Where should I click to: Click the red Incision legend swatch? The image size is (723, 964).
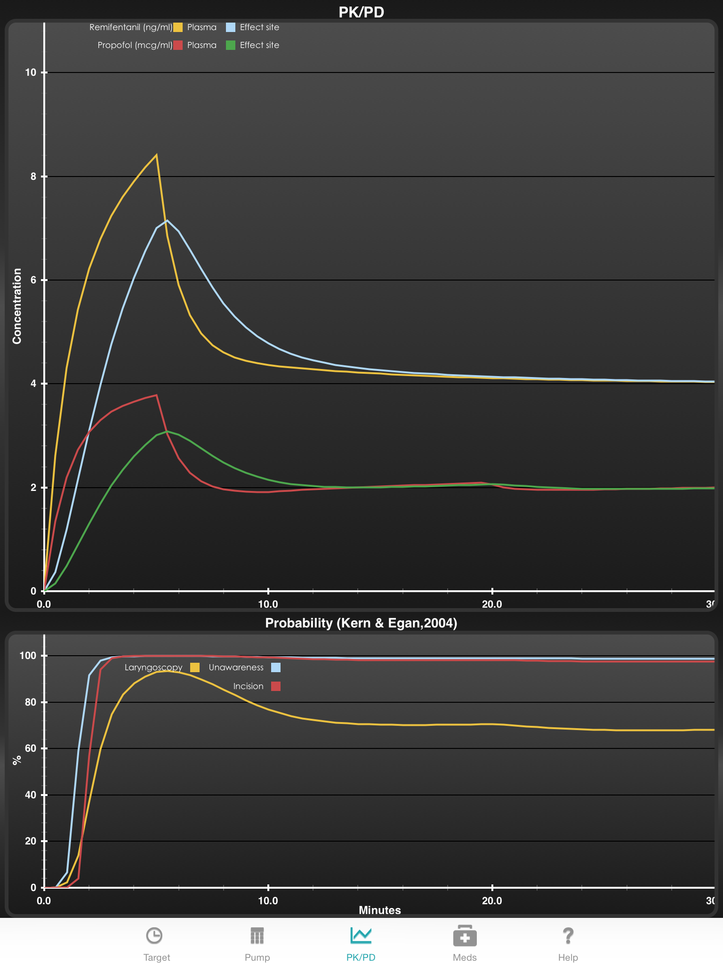pyautogui.click(x=276, y=686)
